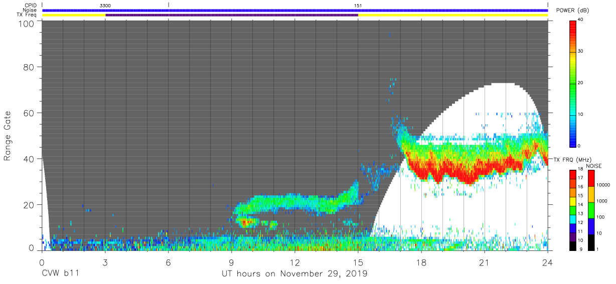Click the x-axis tick 18
The height and width of the screenshot is (284, 616).
[421, 262]
